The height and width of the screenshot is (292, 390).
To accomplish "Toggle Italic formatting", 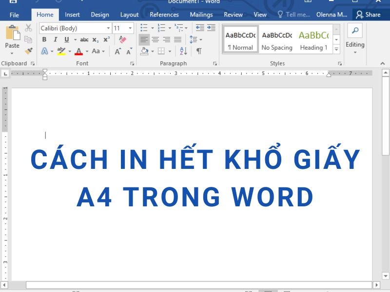I will click(56, 39).
